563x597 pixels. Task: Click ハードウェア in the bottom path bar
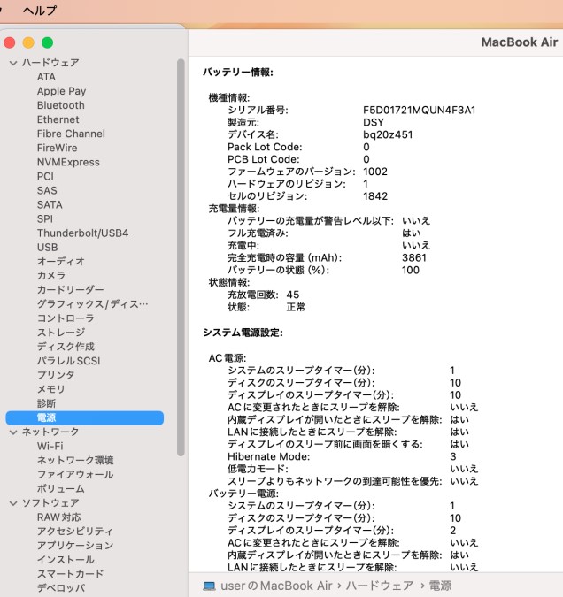tap(379, 586)
